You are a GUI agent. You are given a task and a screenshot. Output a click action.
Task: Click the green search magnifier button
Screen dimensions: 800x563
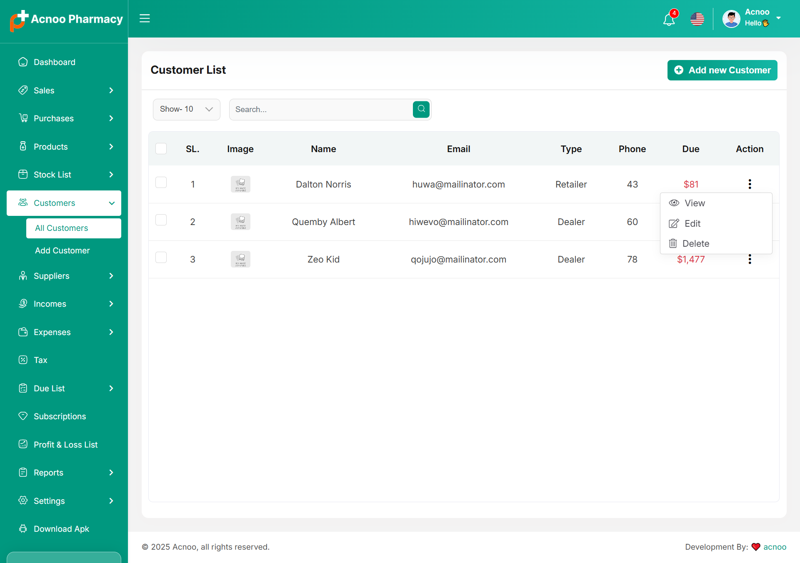(x=421, y=109)
